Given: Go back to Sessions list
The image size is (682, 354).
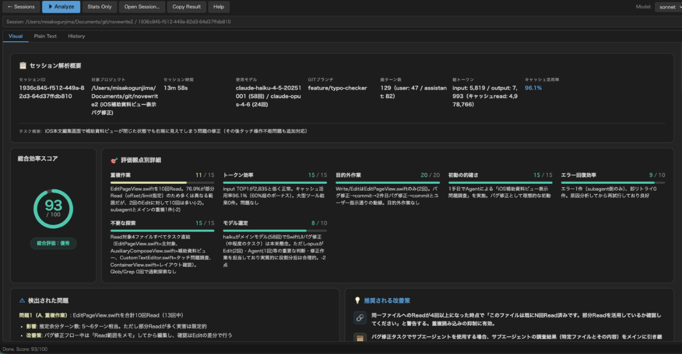Looking at the screenshot, I should click(x=21, y=7).
